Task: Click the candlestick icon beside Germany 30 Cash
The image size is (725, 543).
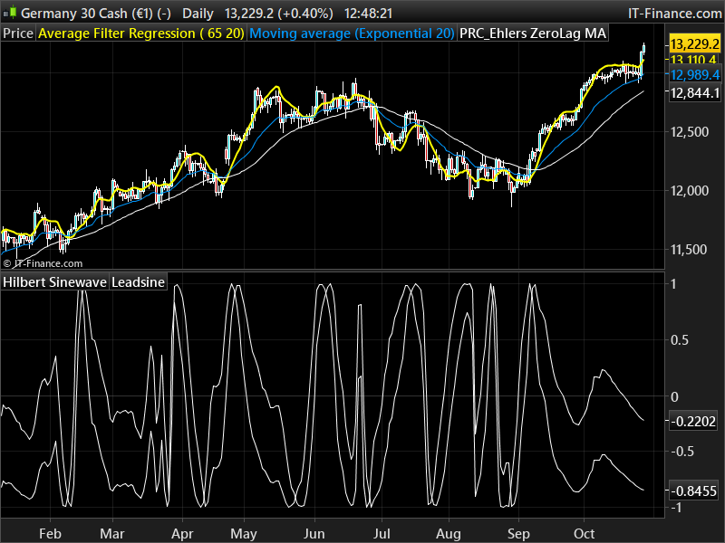Action: coord(10,13)
